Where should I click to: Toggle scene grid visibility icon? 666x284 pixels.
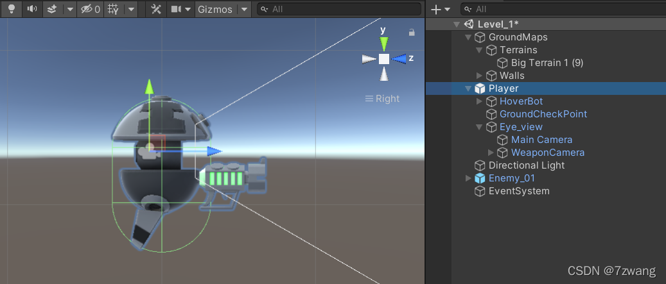[112, 9]
